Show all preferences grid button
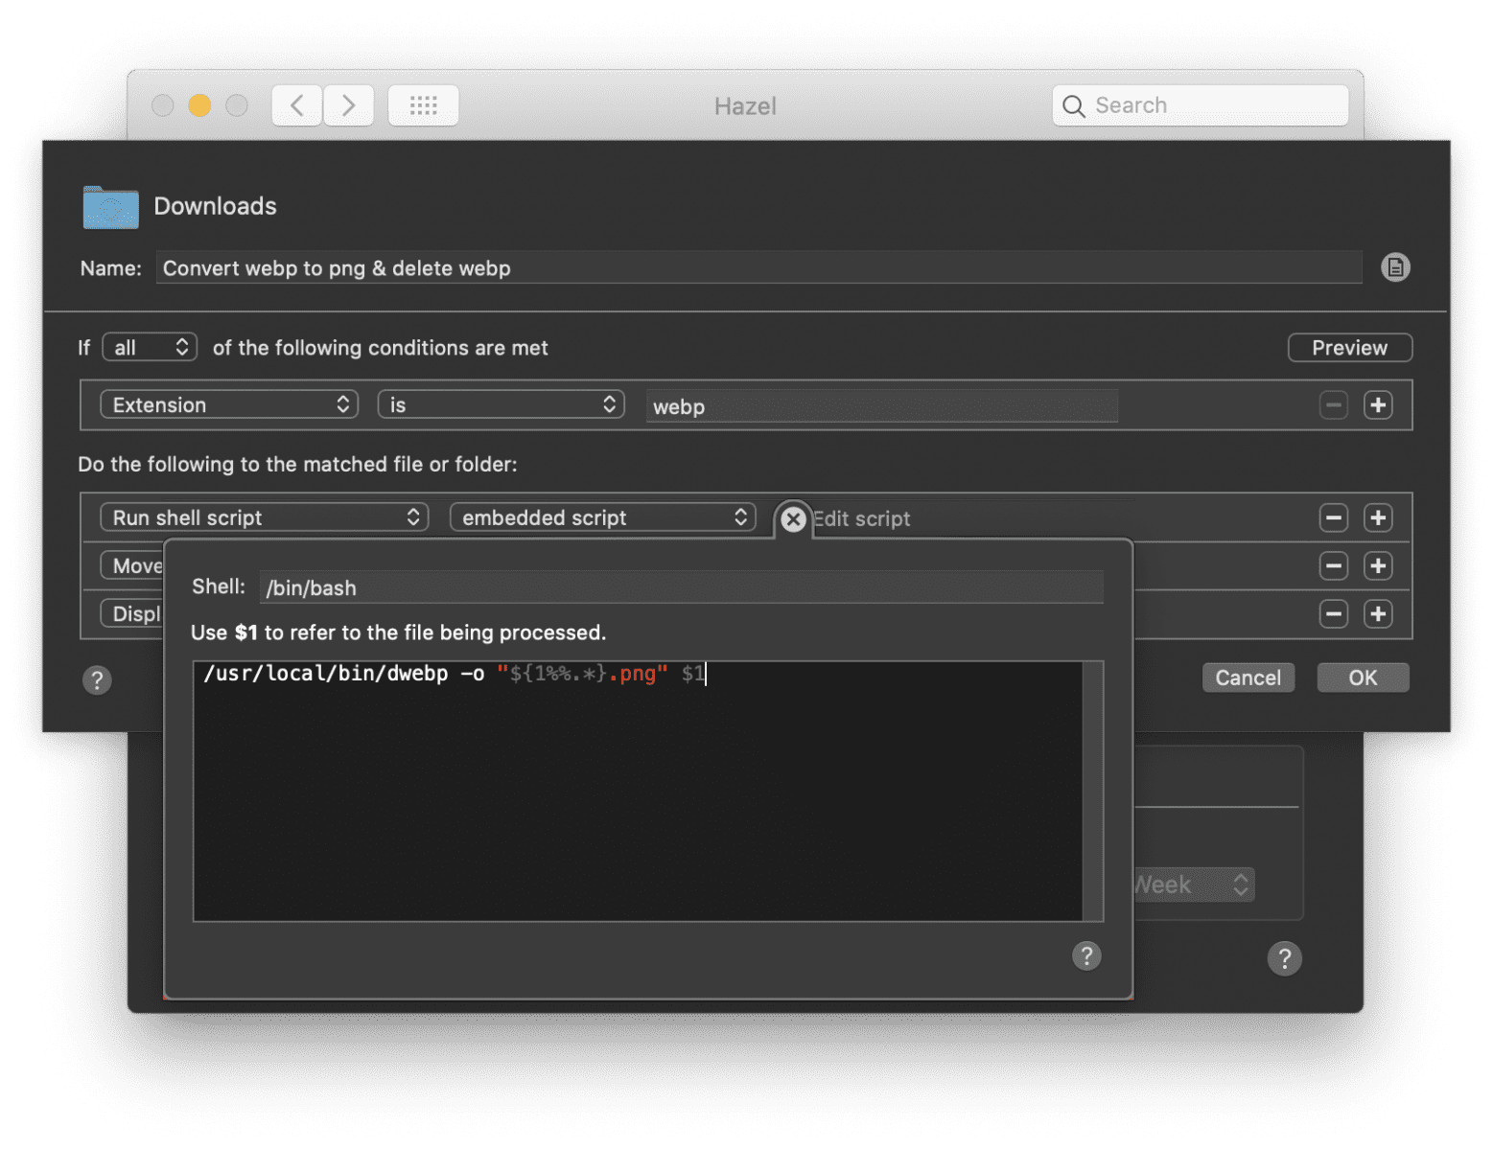Image resolution: width=1493 pixels, height=1150 pixels. pyautogui.click(x=423, y=105)
